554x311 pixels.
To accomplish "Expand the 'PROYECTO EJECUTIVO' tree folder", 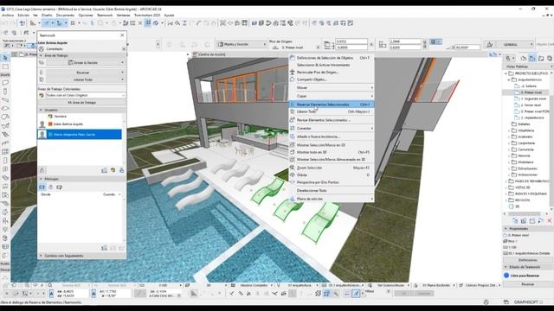I will pos(506,73).
